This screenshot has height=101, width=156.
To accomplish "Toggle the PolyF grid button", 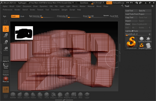I will (6, 96).
